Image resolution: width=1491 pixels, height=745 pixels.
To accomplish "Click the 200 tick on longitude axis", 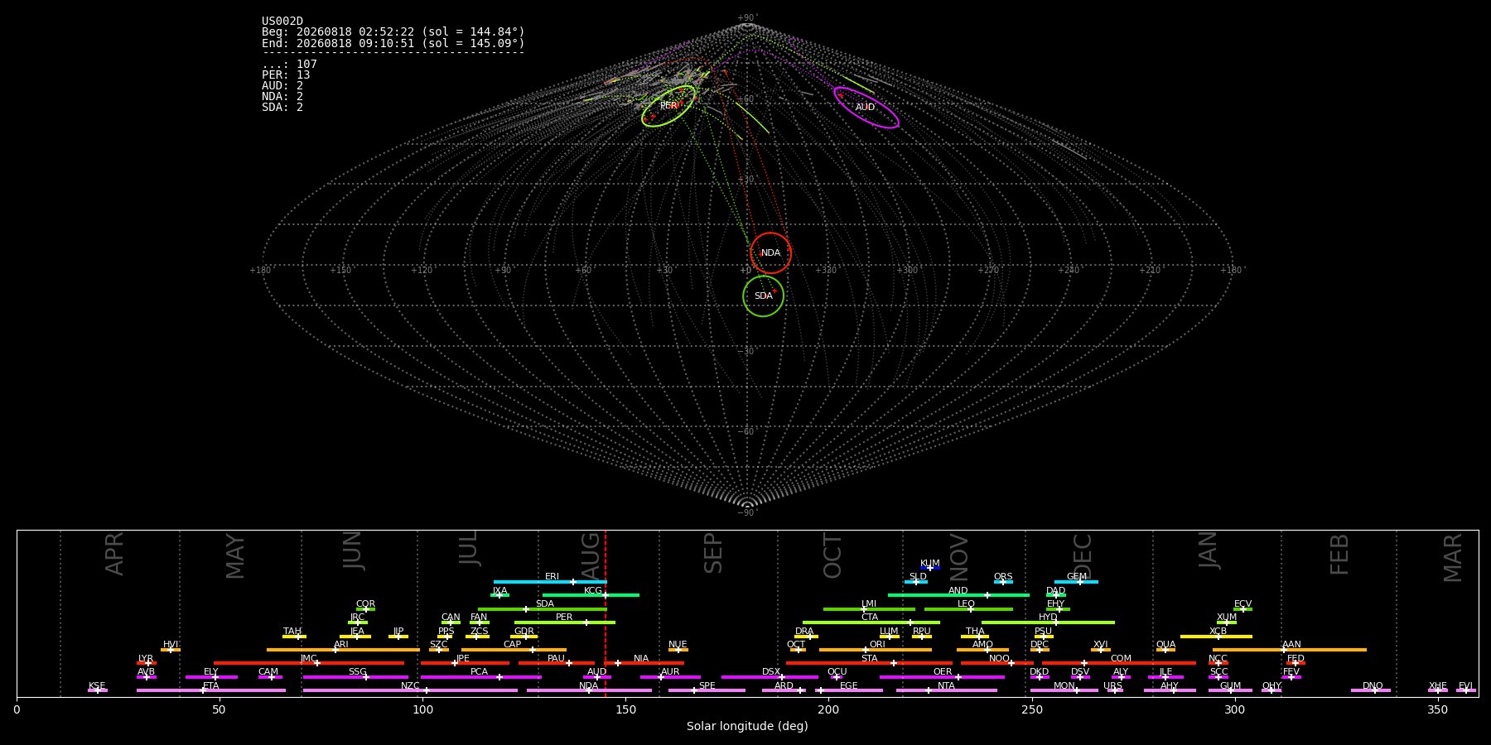I will click(x=828, y=709).
